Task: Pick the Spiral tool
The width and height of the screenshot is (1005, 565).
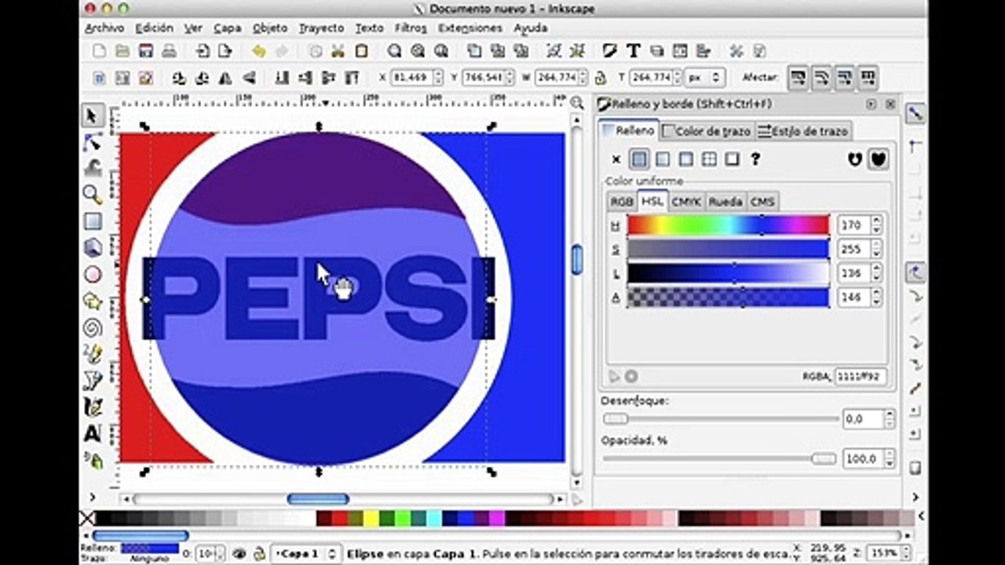Action: pos(93,327)
